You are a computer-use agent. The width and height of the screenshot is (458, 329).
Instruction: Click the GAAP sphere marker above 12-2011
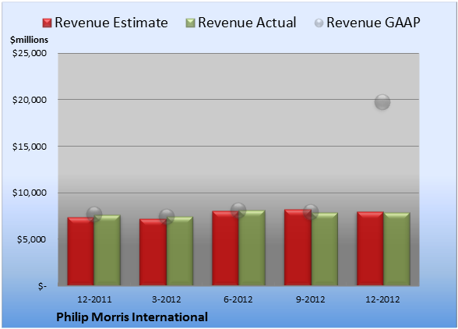94,214
